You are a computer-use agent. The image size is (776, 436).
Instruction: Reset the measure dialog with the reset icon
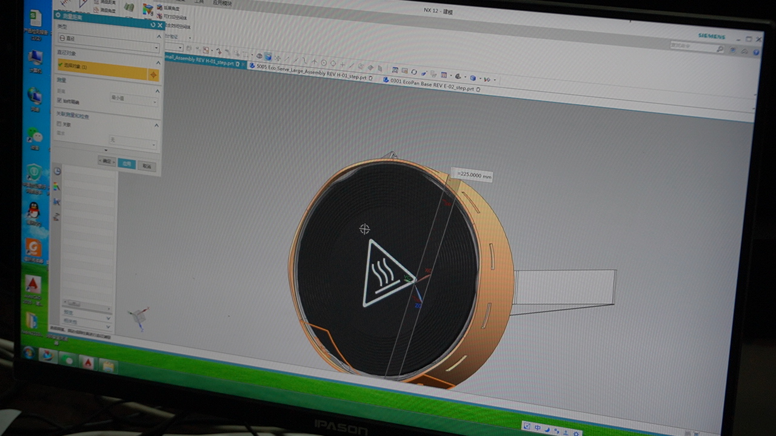tap(153, 25)
